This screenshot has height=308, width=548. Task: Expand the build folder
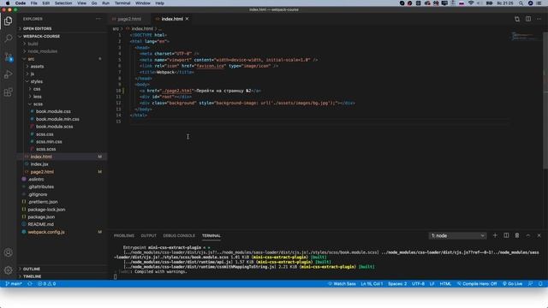33,44
